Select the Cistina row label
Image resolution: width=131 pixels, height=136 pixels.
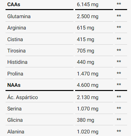point(15,40)
